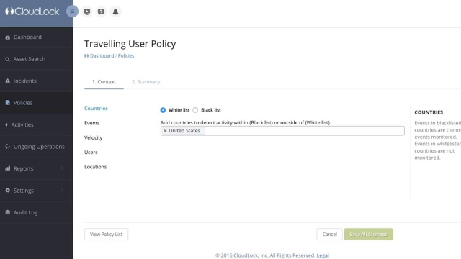Click the COUNTRIES help panel heading
Viewport: 461px width, 259px height.
point(429,112)
